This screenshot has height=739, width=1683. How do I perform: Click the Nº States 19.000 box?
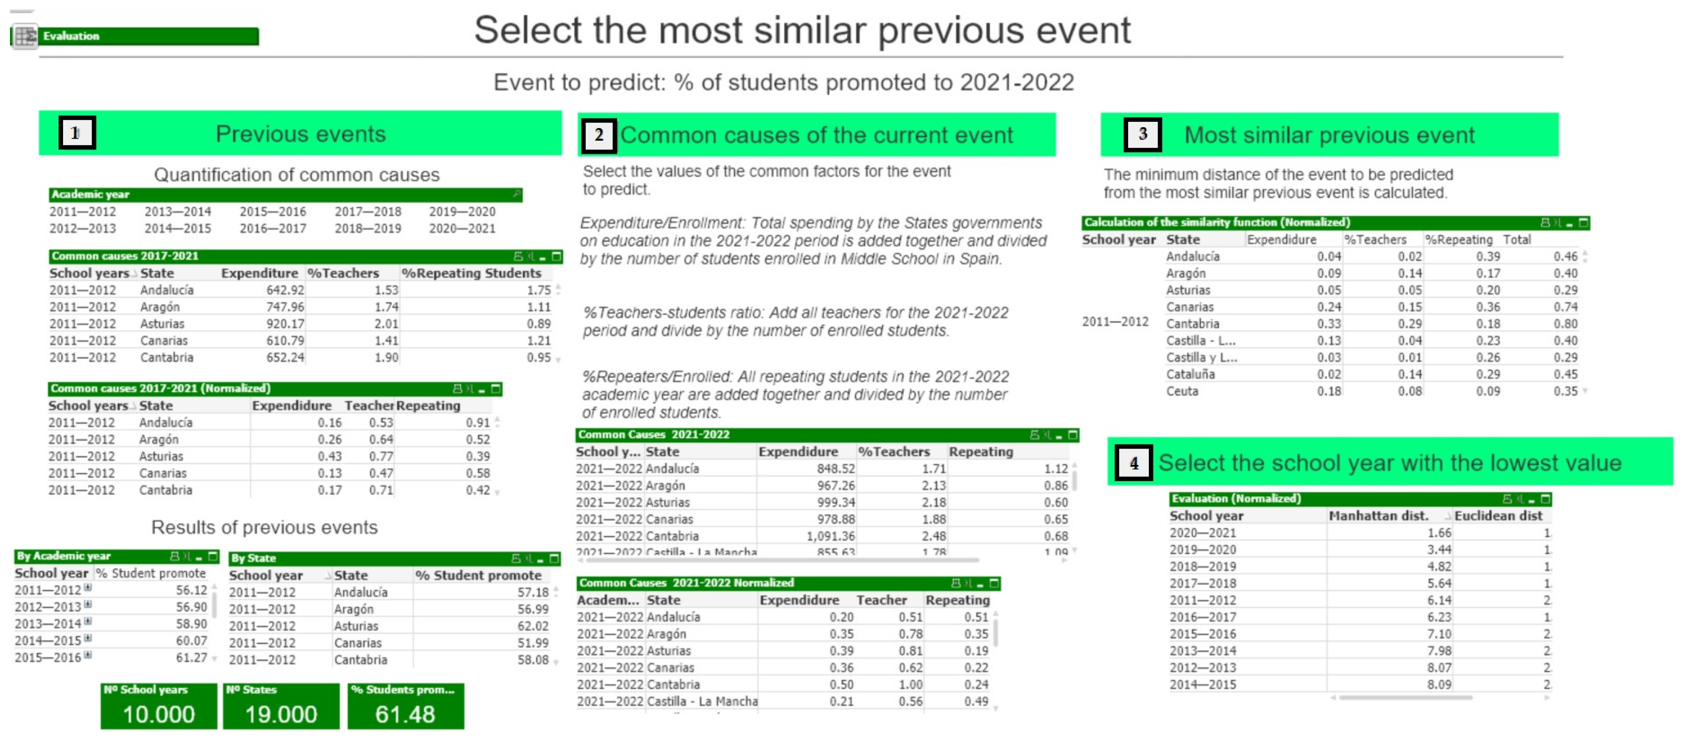click(x=281, y=706)
